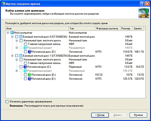The width and height of the screenshot is (151, 121).
Task: Click the green Логический диск (D:) icon
Action: pyautogui.click(x=30, y=75)
